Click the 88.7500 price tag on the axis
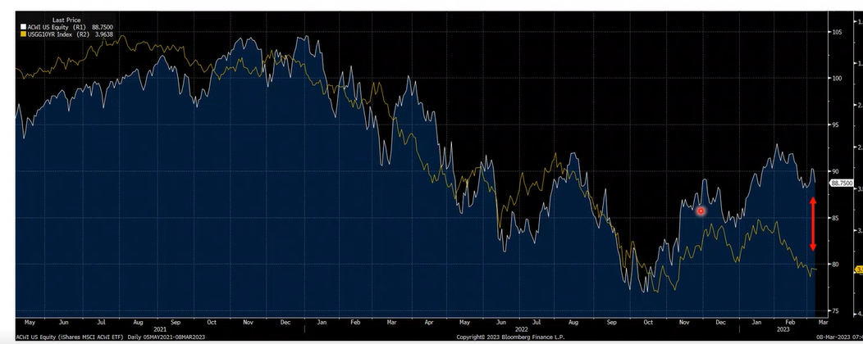This screenshot has height=344, width=863. click(x=842, y=183)
